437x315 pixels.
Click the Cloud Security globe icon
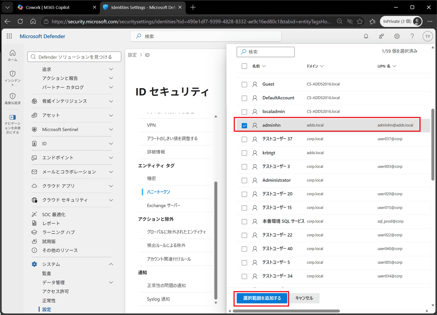point(34,200)
